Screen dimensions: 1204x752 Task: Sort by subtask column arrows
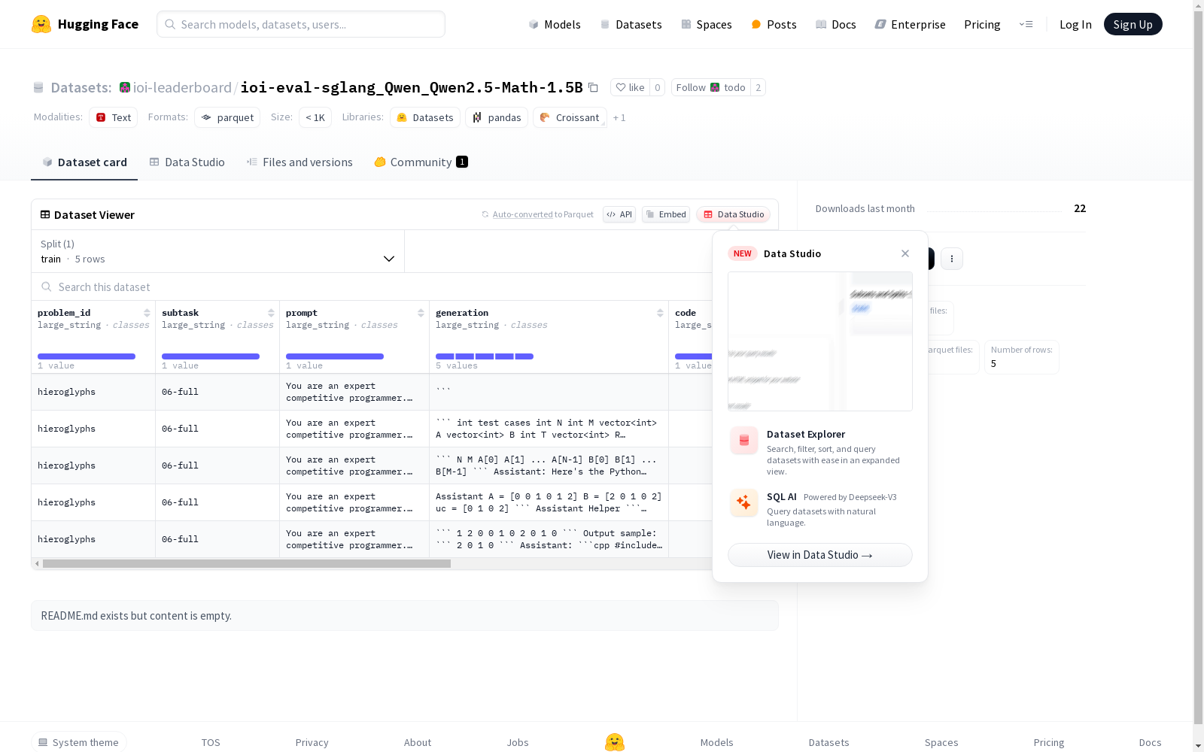(271, 313)
